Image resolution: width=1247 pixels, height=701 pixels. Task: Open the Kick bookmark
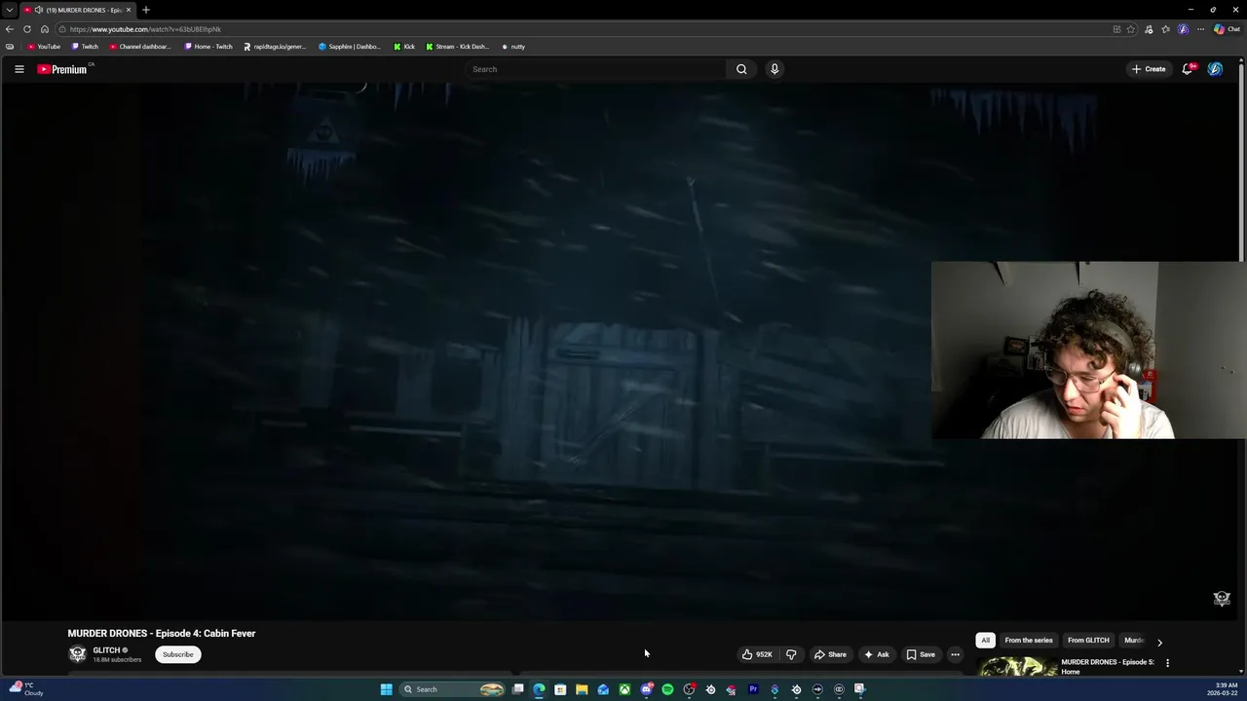point(404,47)
